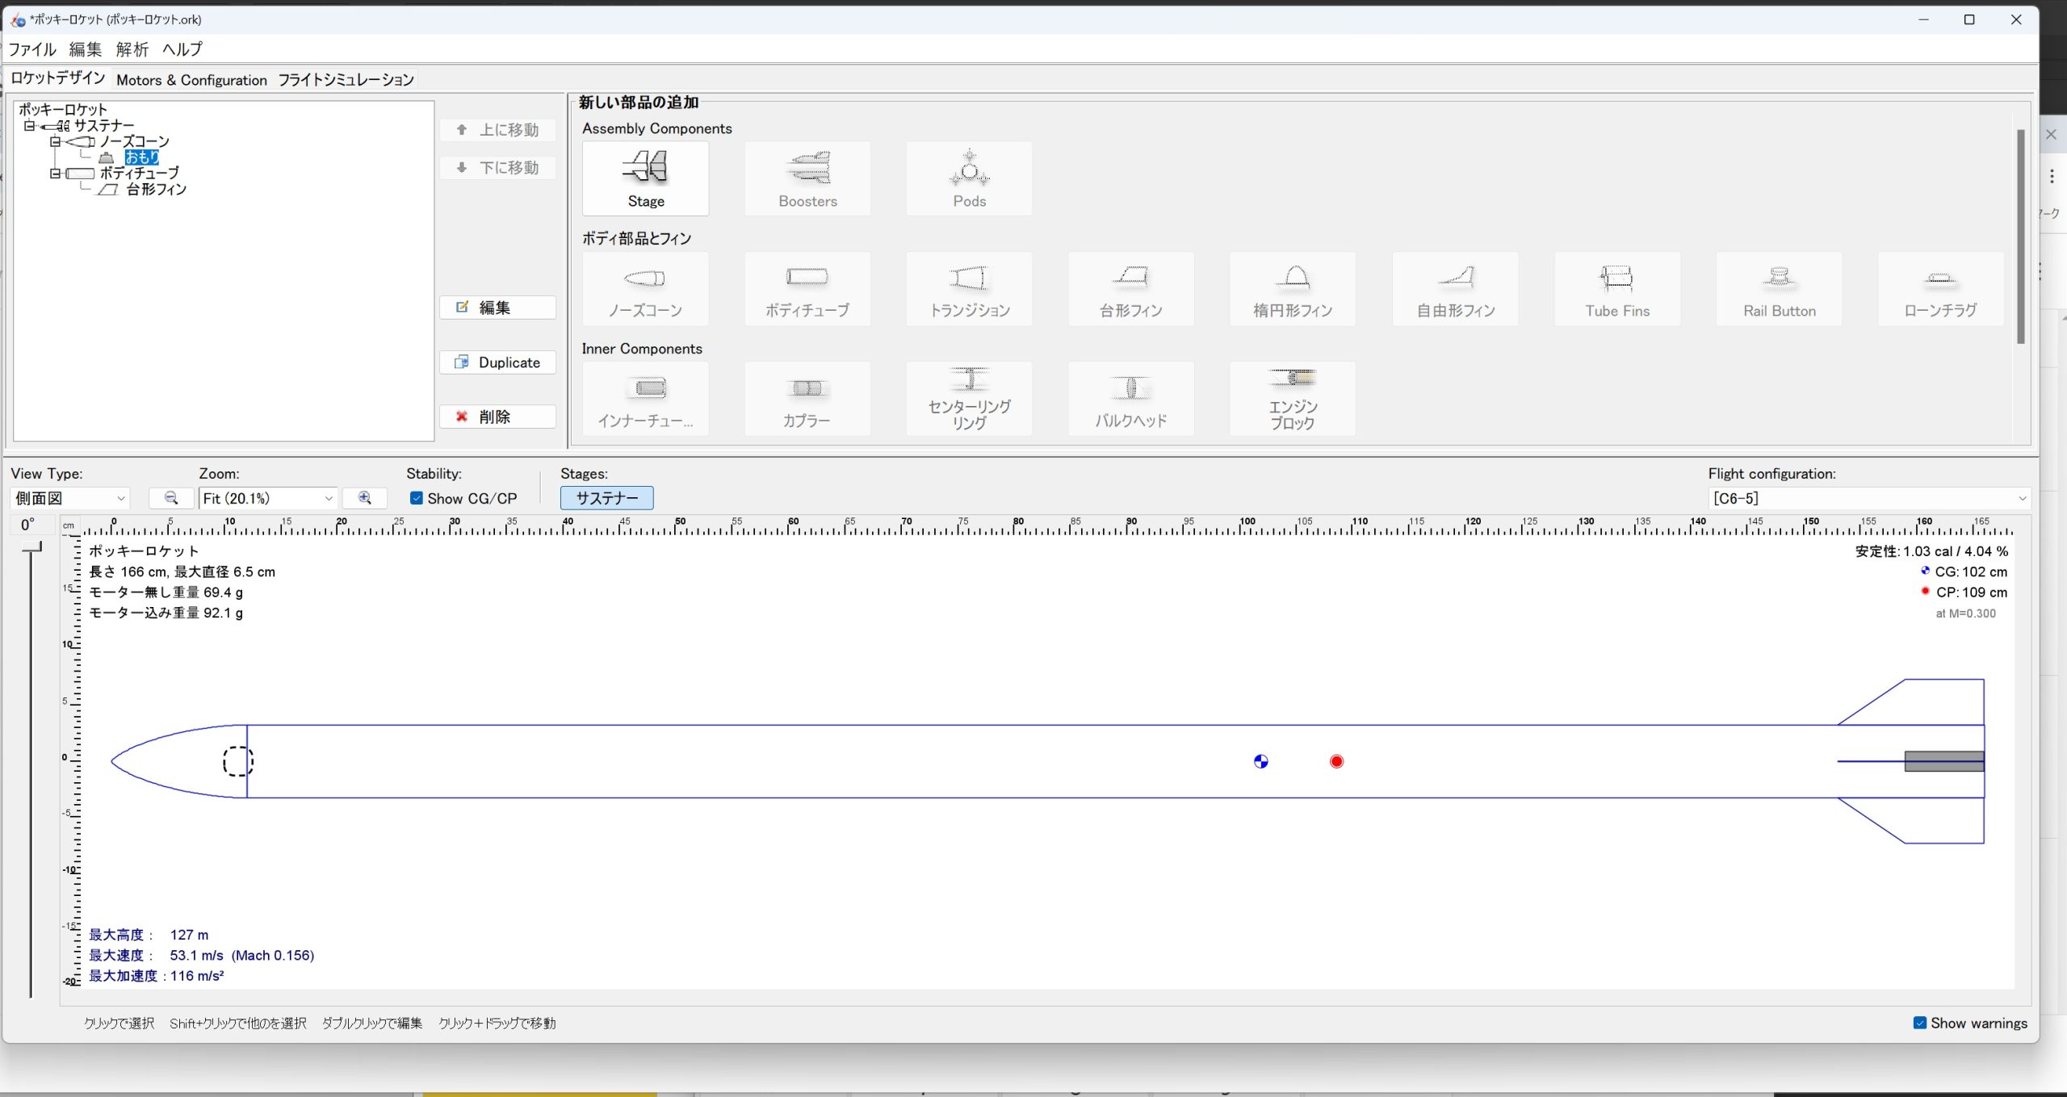2067x1097 pixels.
Task: Add a 楕円形フィン elliptical fin set
Action: 1292,289
